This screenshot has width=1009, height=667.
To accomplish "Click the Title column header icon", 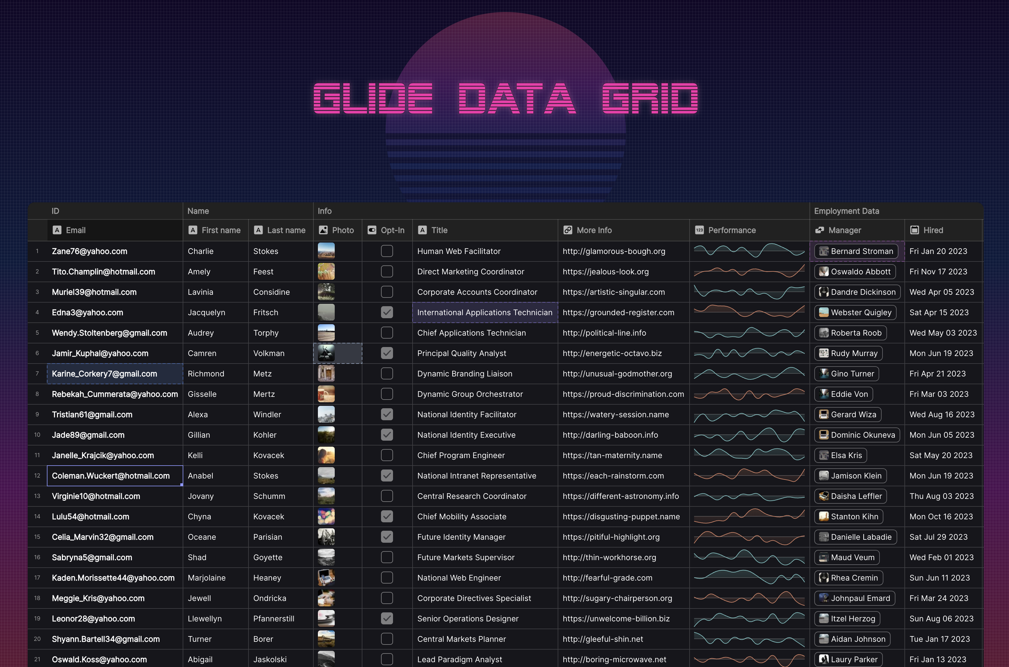I will (x=422, y=230).
